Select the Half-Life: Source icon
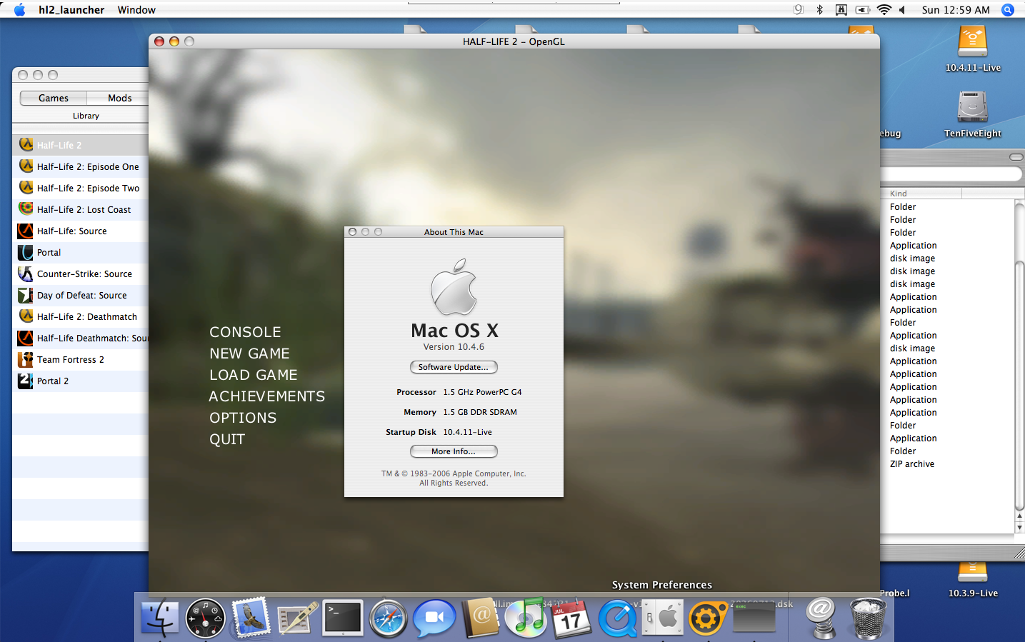Screen dimensions: 1025x642 point(26,231)
